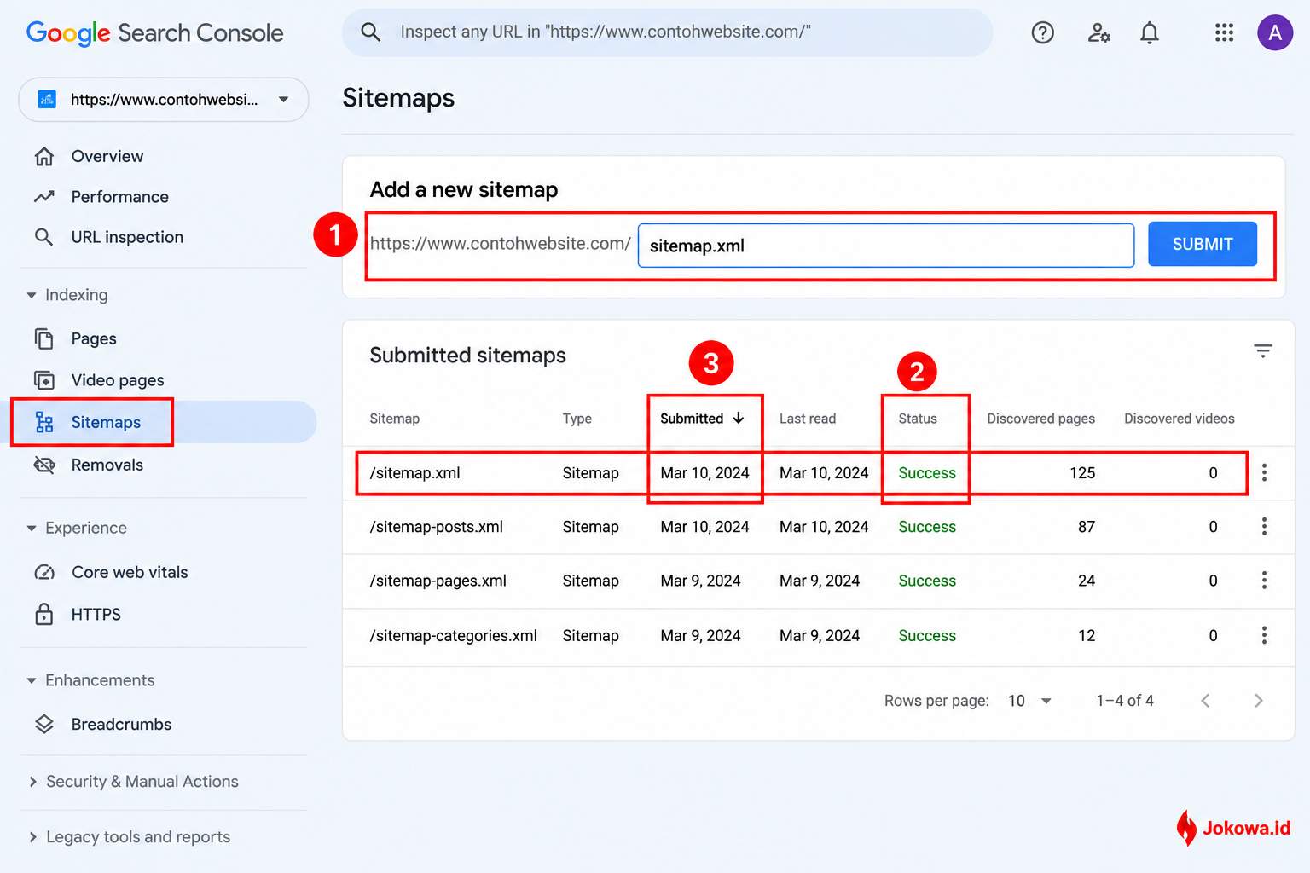
Task: Open more options for /sitemap-pages.xml row
Action: pos(1264,581)
